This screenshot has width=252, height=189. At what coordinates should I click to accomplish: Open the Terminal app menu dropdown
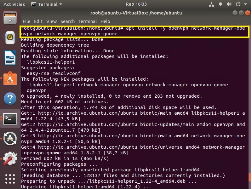(x=47, y=4)
